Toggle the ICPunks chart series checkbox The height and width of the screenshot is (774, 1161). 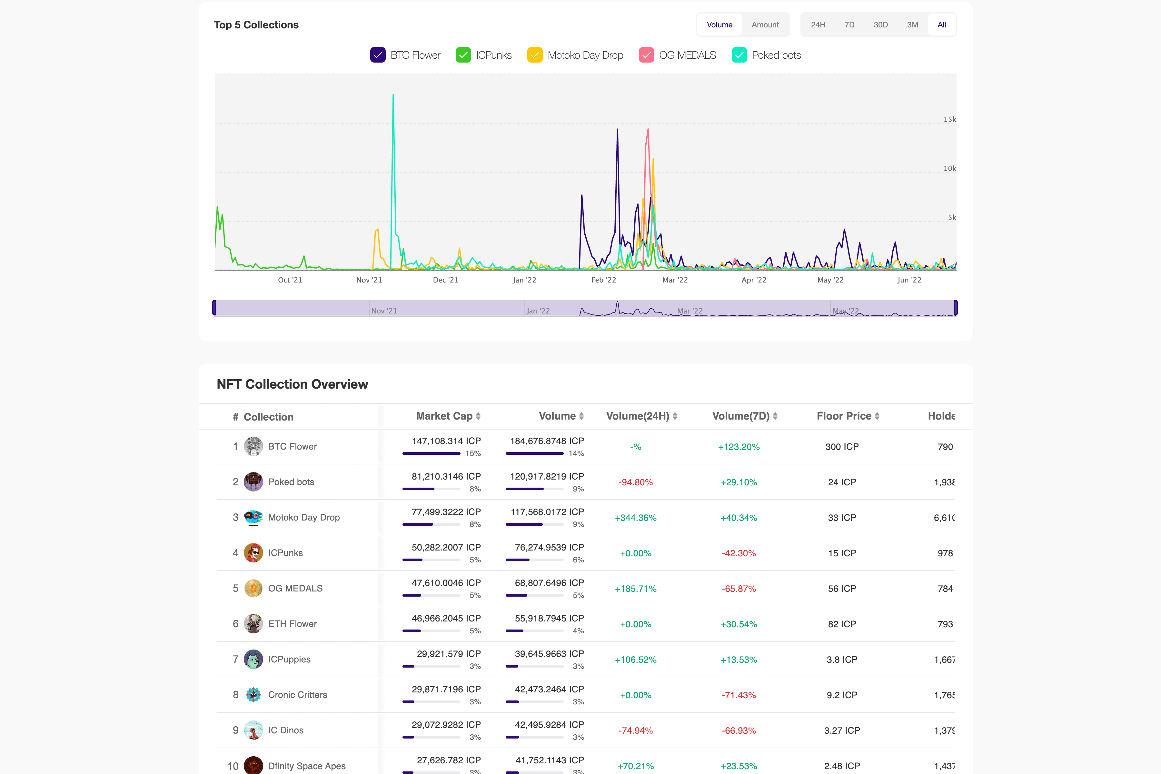point(463,55)
